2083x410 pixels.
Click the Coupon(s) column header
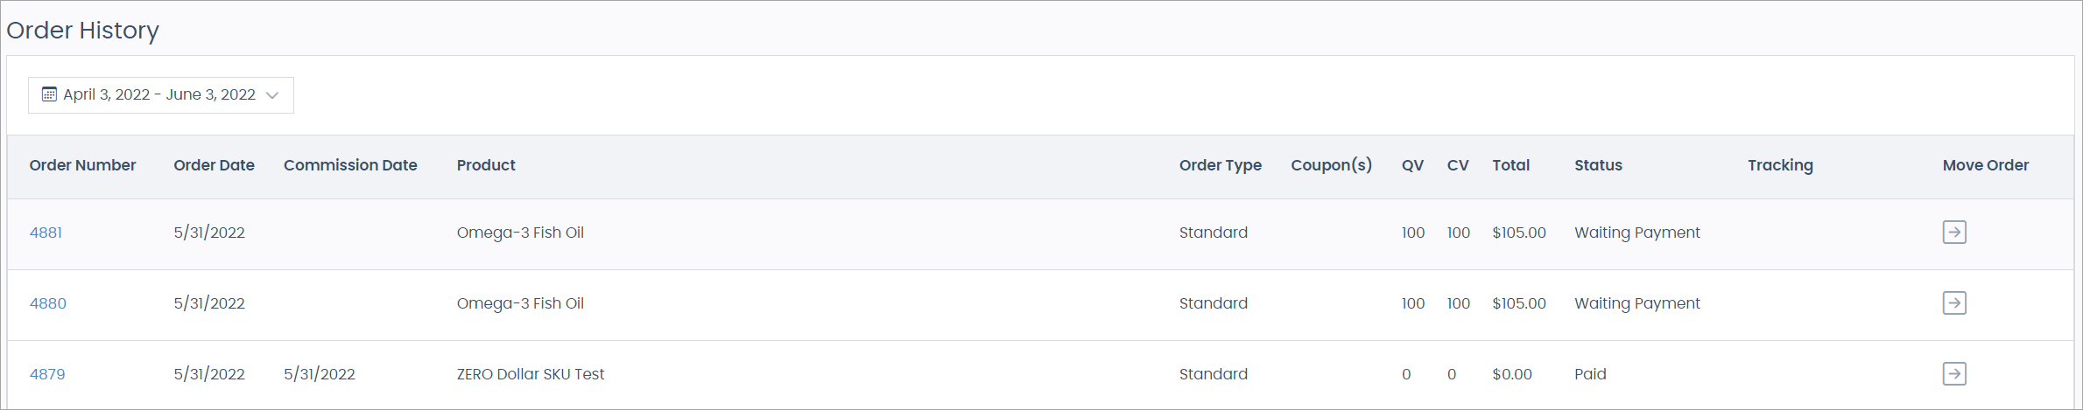coord(1331,165)
